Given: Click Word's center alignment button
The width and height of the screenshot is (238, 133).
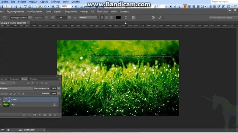Looking at the screenshot, I should [189, 7].
